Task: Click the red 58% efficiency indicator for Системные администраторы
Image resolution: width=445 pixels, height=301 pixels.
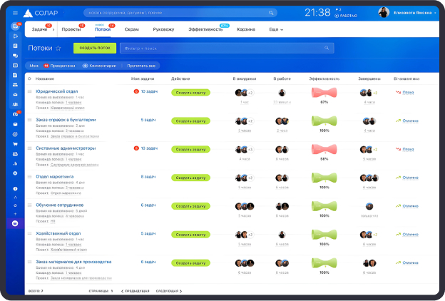Action: click(x=324, y=149)
